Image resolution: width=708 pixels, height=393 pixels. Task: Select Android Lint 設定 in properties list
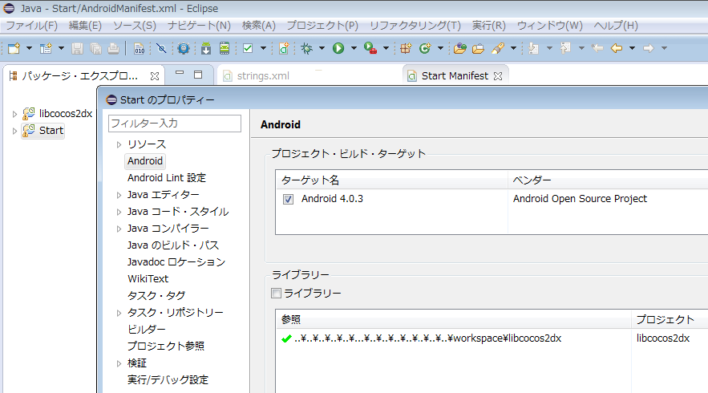pos(167,178)
